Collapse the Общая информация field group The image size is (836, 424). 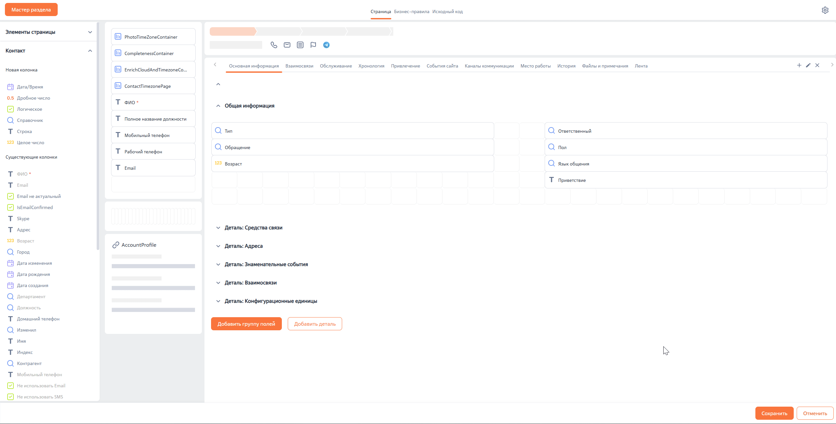[218, 106]
